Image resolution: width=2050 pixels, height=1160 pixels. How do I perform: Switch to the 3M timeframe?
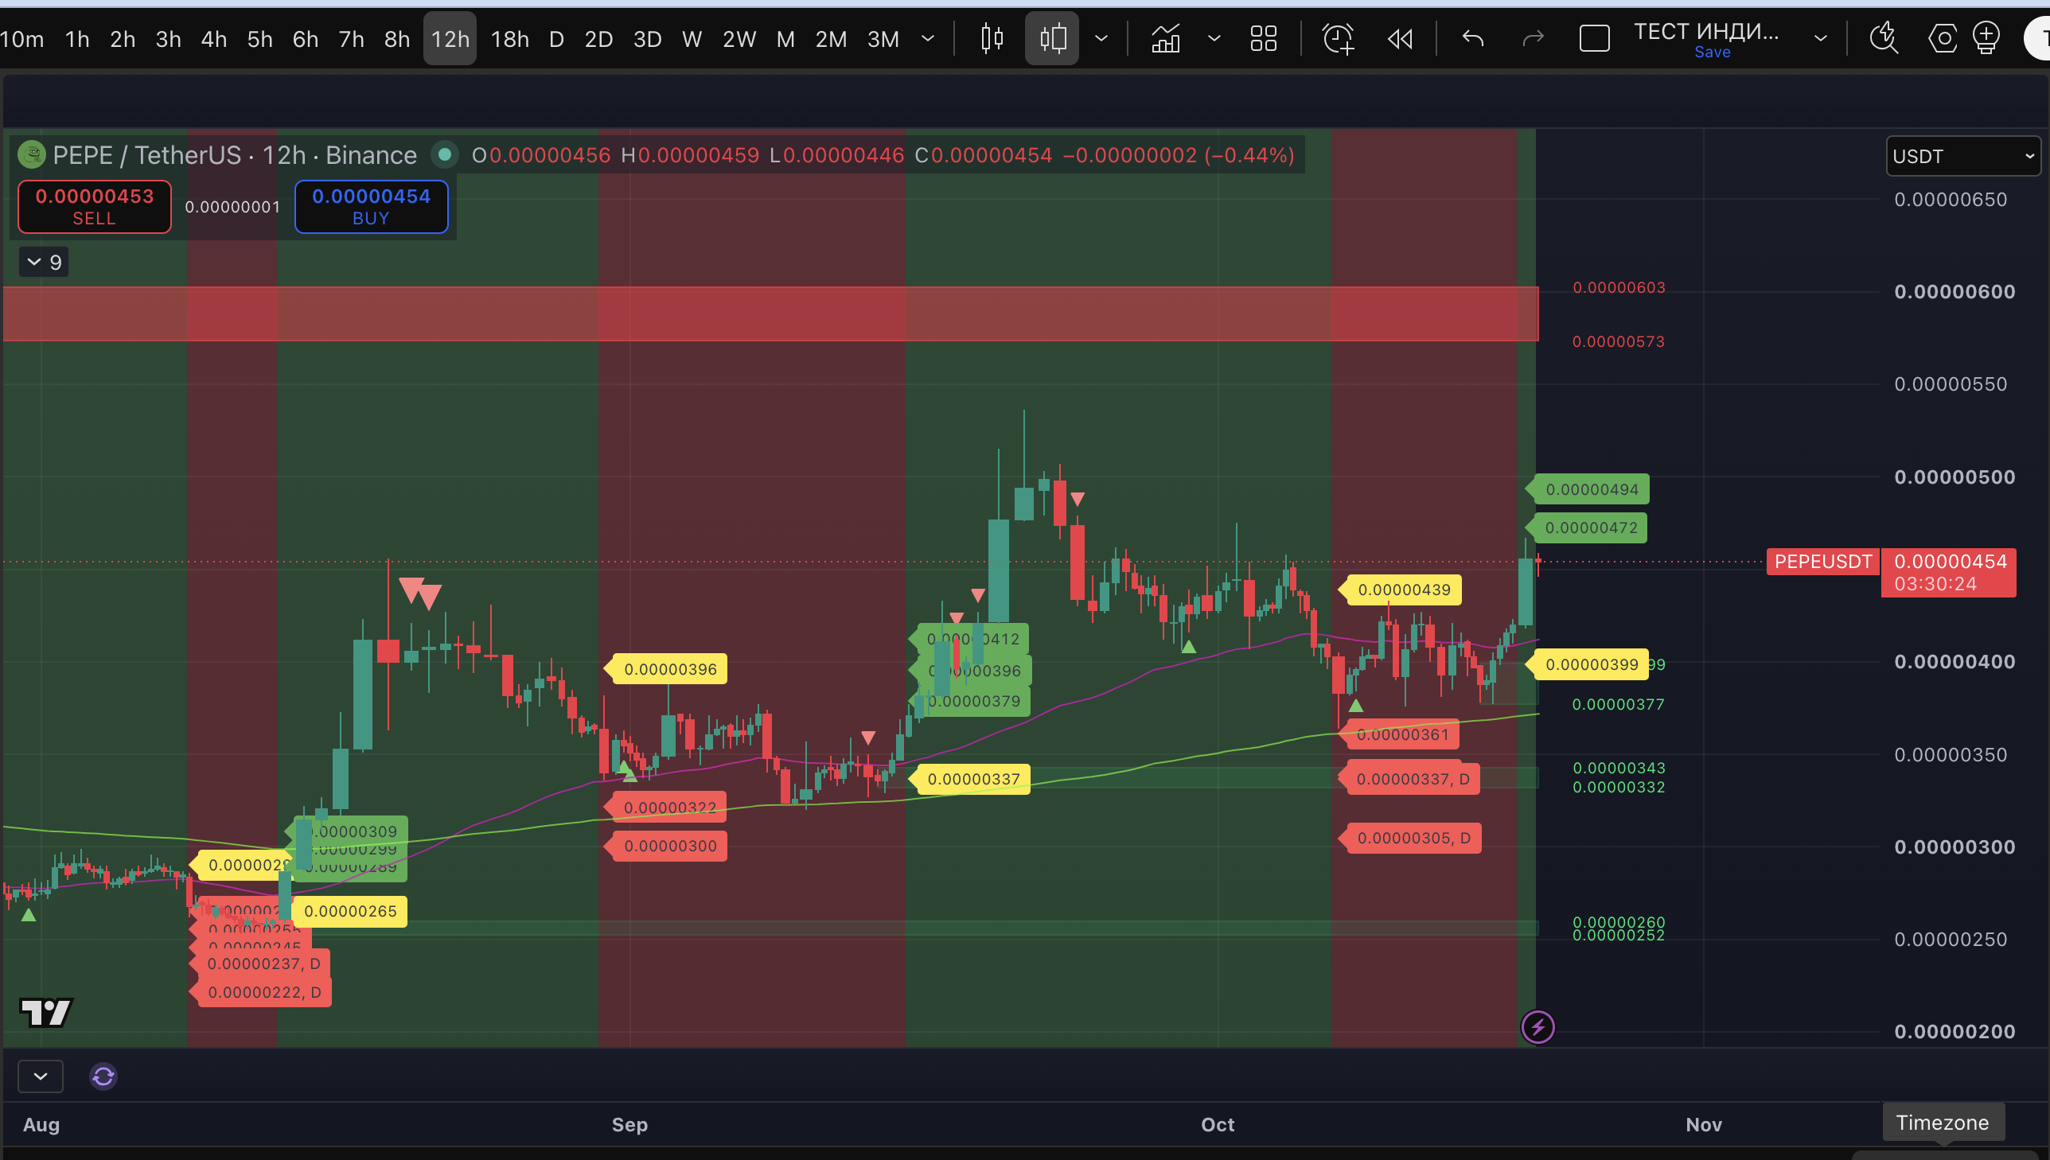pyautogui.click(x=883, y=38)
